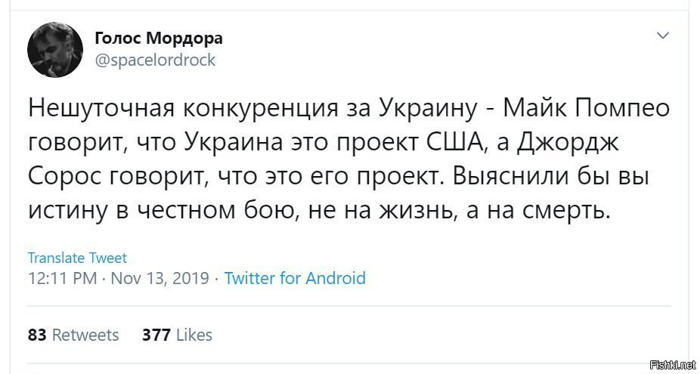Image resolution: width=700 pixels, height=374 pixels.
Task: Open the Голос Мордора profile avatar
Action: pyautogui.click(x=55, y=50)
